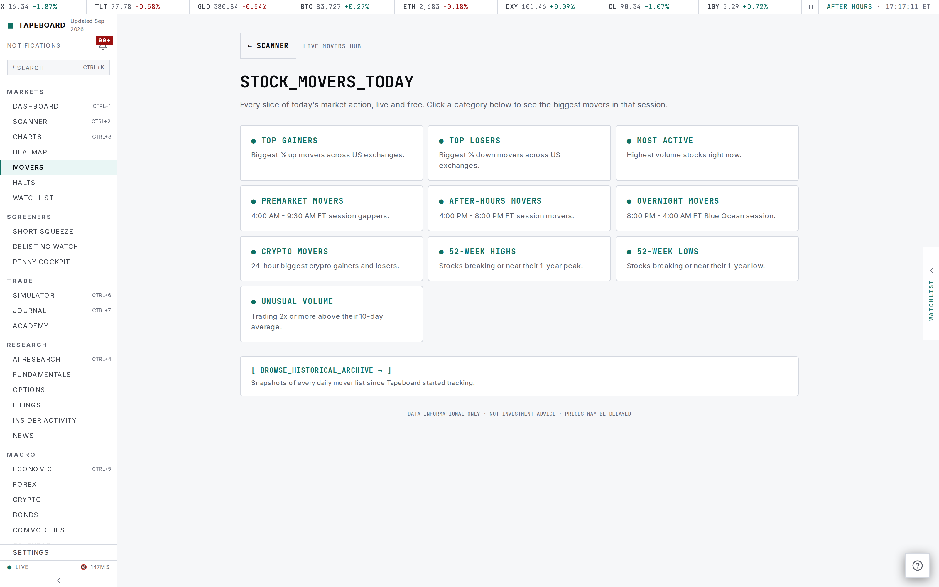
Task: Open the help question mark button
Action: 917,565
